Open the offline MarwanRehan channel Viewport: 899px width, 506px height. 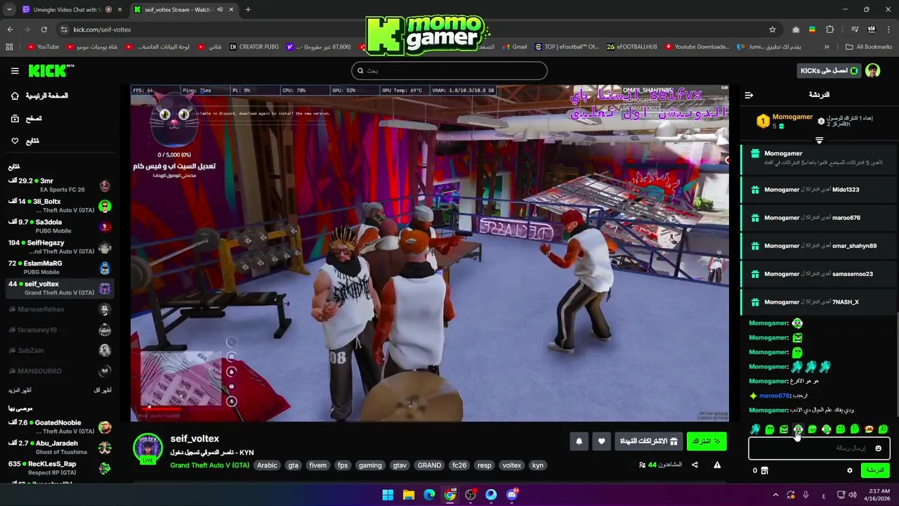[x=60, y=309]
